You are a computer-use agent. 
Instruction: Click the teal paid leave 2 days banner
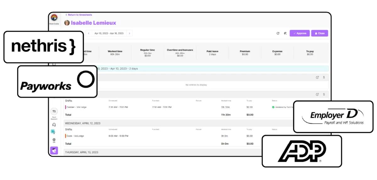[x=196, y=68]
